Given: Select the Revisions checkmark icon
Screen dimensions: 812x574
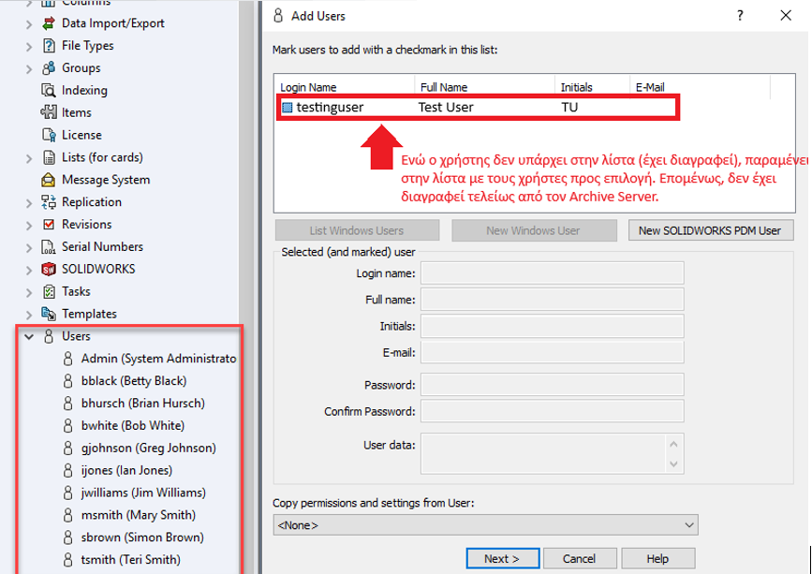Looking at the screenshot, I should 49,225.
